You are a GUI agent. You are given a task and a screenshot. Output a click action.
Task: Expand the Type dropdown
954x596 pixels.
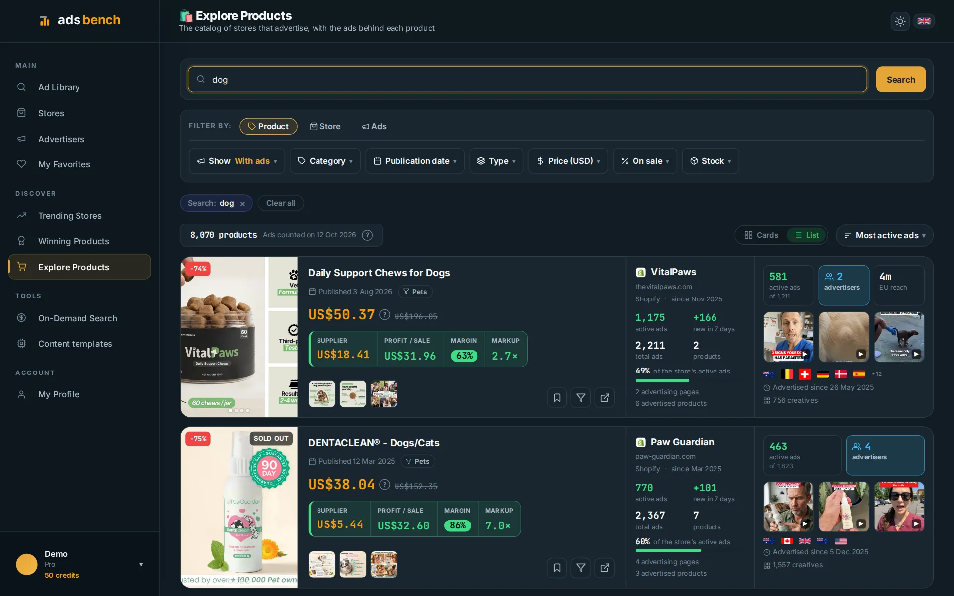[496, 161]
